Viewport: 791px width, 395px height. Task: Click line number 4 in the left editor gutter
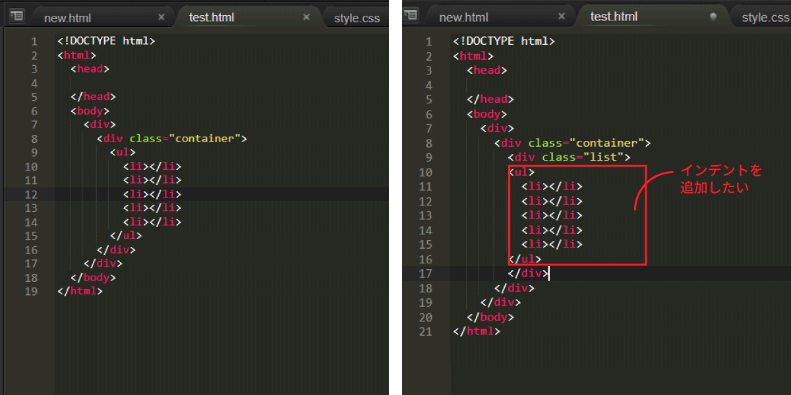click(x=34, y=83)
